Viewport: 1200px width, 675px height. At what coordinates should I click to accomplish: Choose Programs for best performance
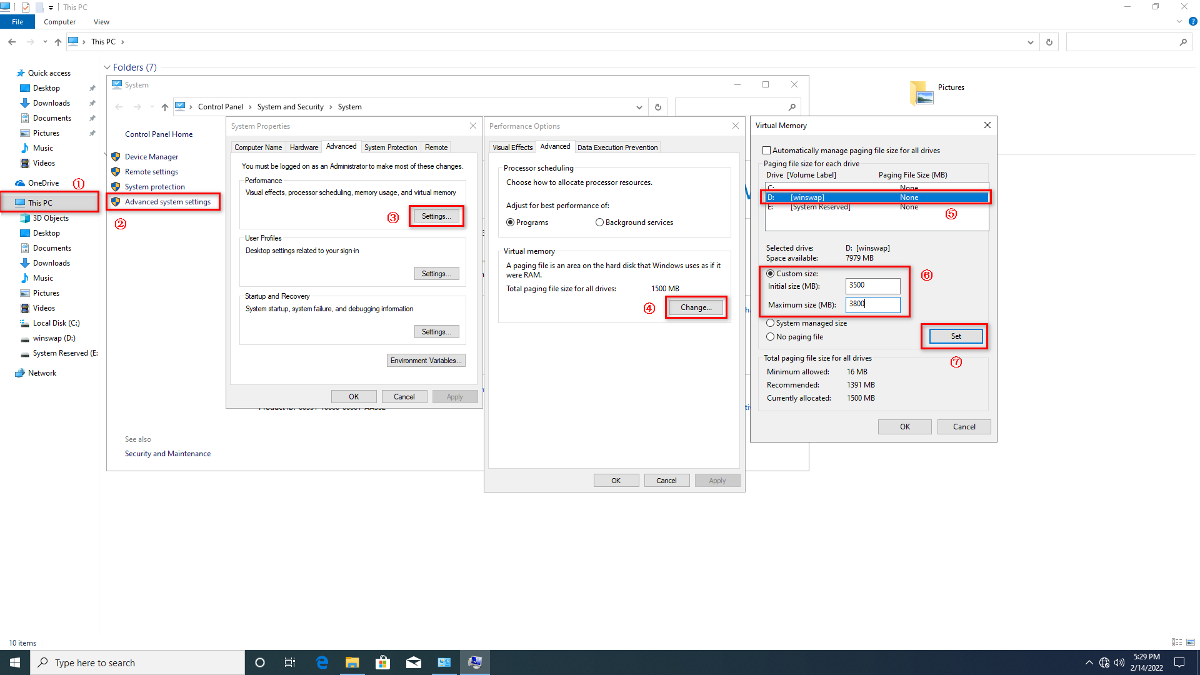point(510,222)
